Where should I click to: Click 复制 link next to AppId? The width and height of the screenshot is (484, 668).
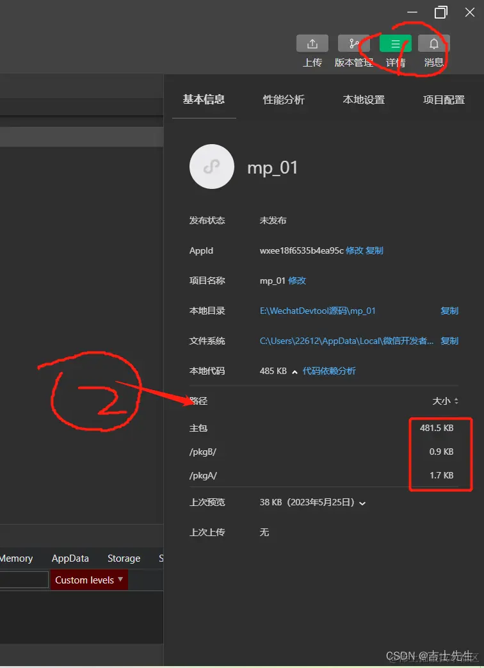point(375,250)
